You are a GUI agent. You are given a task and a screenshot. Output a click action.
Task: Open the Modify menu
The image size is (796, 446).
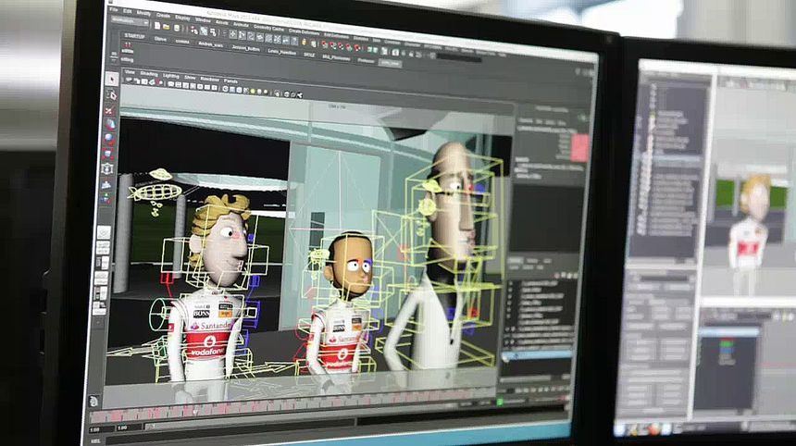click(143, 13)
